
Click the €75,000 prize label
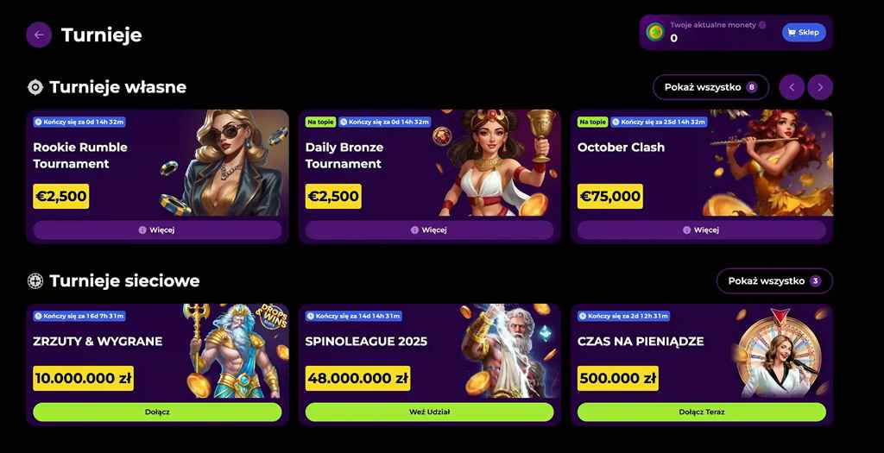coord(610,196)
